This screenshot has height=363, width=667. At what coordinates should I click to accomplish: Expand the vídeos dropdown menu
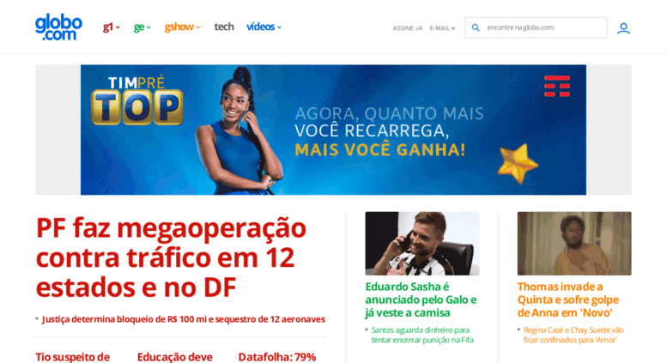click(x=264, y=27)
